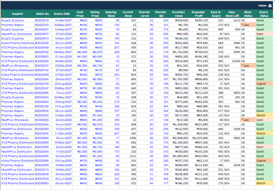Click days stock left 13560 cell

coord(232,61)
